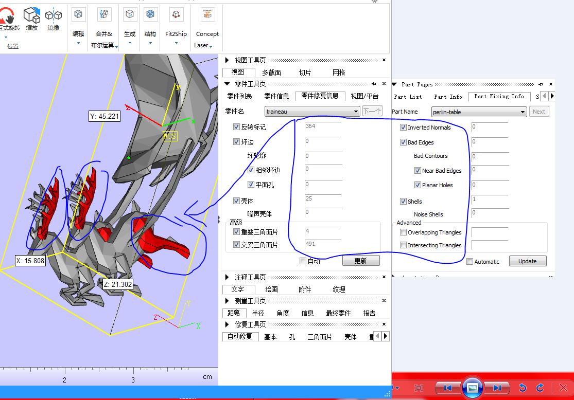Screen dimensions: 574x400
Task: Toggle the 坏边 checkbox
Action: pyautogui.click(x=236, y=141)
